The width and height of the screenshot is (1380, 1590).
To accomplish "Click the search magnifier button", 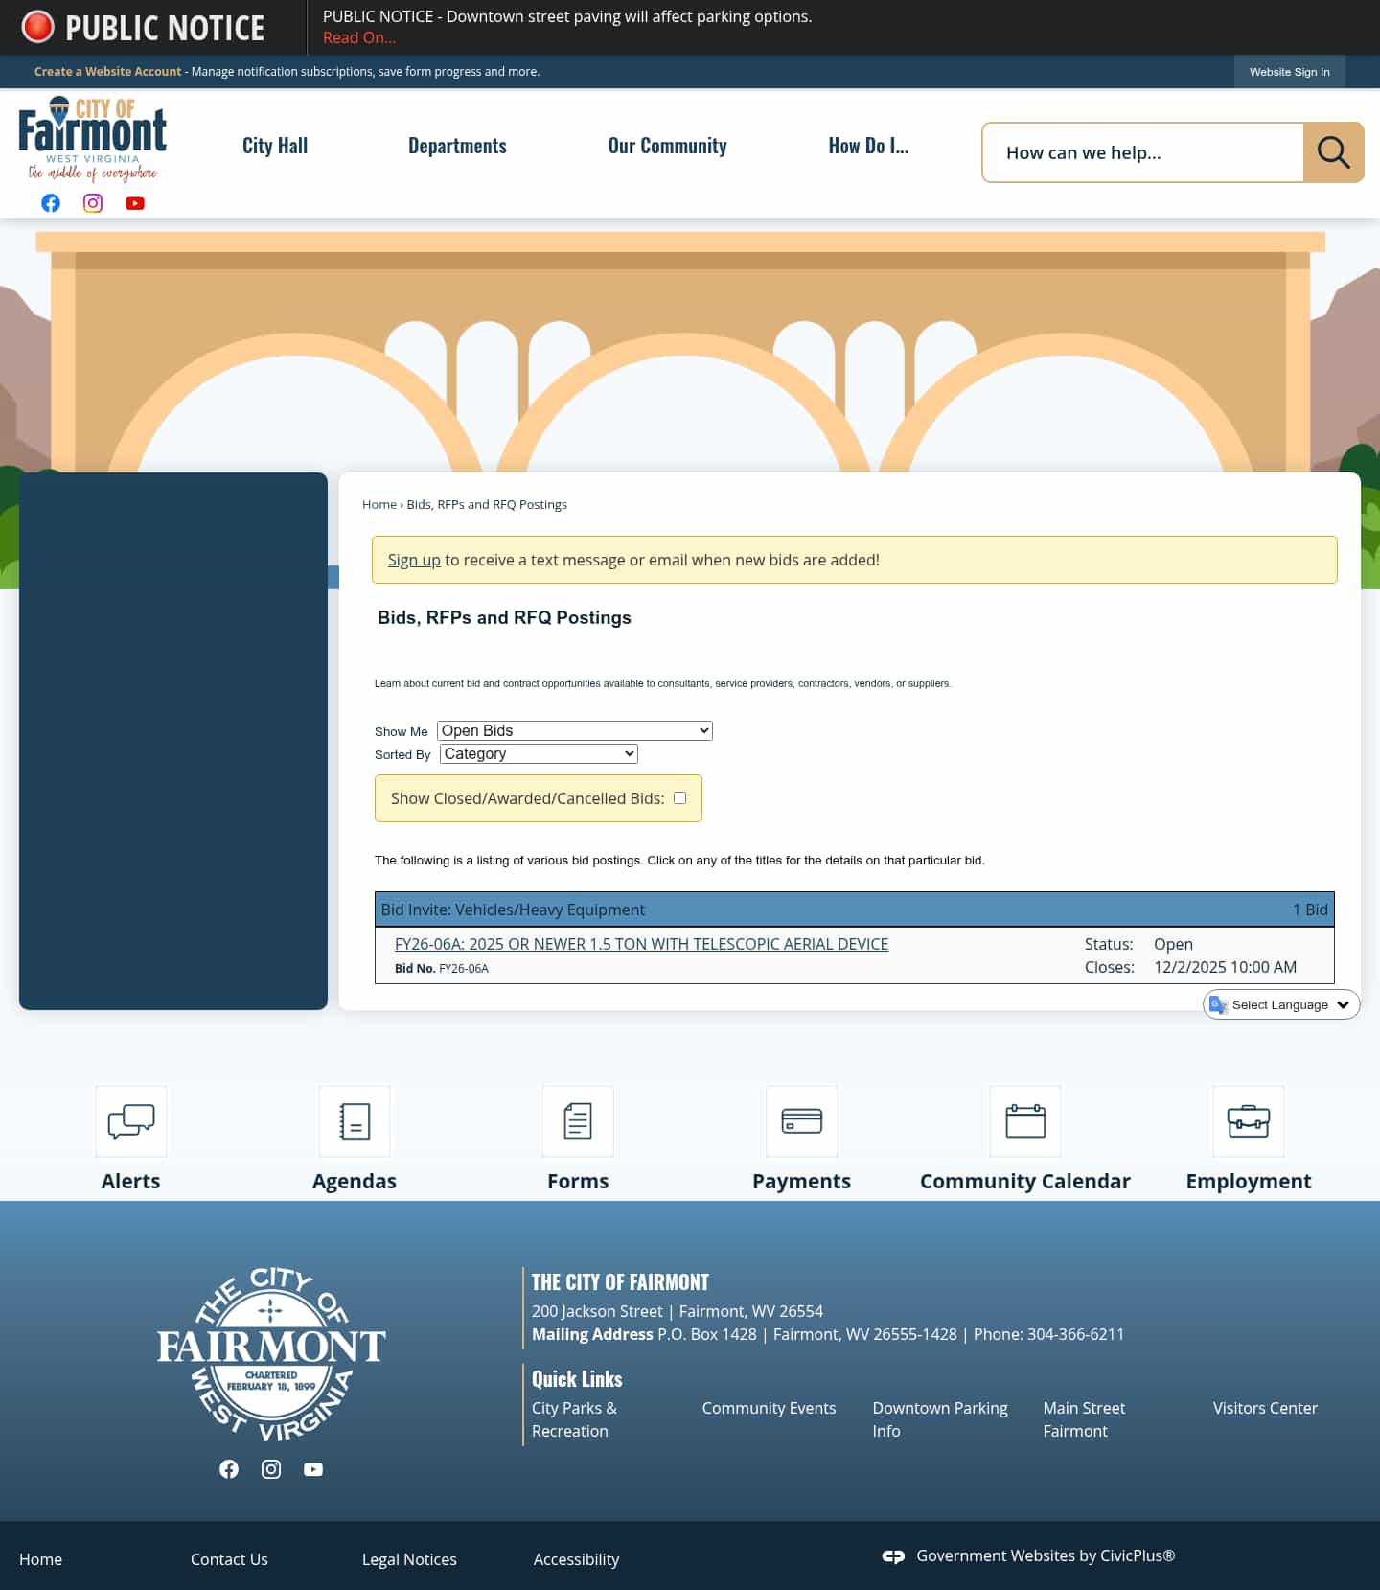I will (x=1333, y=152).
